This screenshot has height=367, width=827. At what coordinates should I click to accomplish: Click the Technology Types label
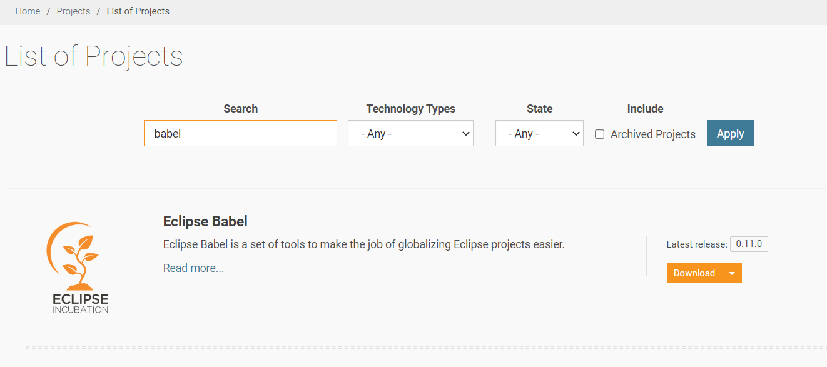[410, 109]
